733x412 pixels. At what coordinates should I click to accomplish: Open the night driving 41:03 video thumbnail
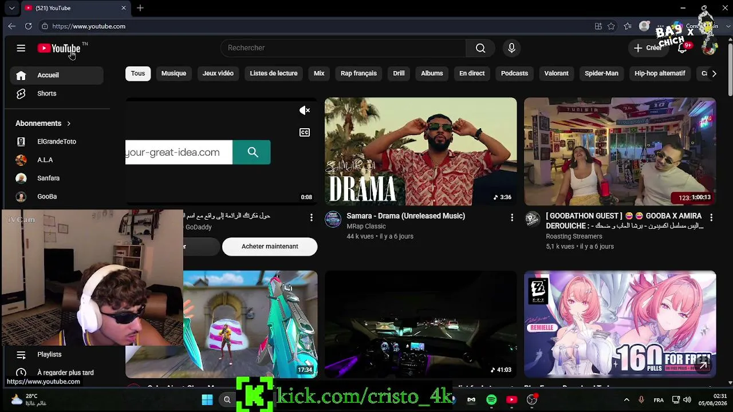(x=421, y=324)
